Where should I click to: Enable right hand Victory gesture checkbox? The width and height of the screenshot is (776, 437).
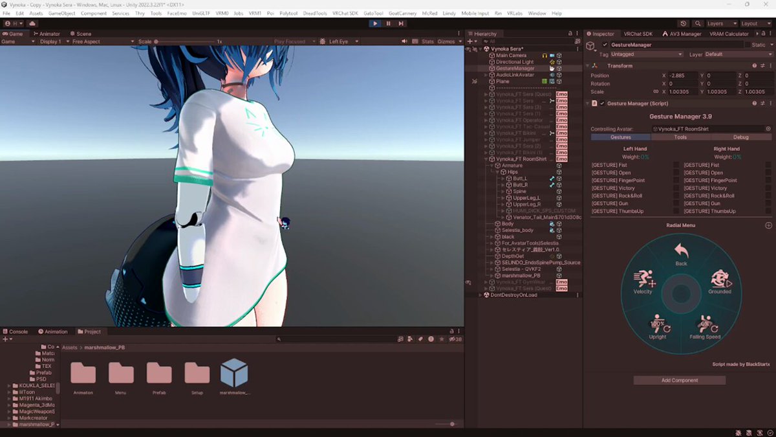coord(769,188)
